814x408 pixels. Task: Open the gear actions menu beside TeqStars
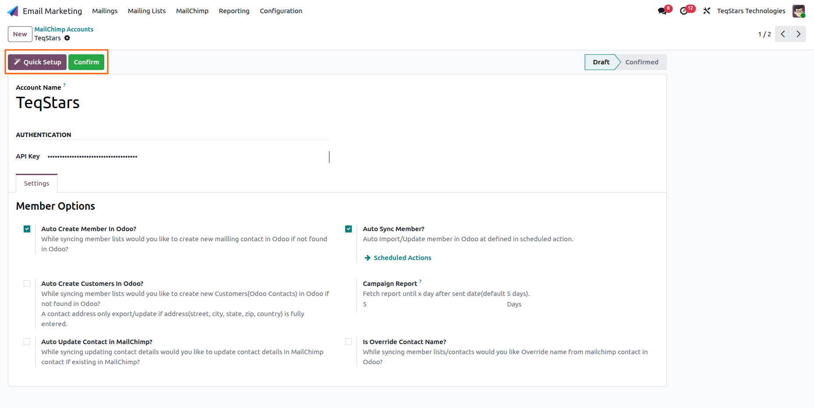[x=67, y=38]
